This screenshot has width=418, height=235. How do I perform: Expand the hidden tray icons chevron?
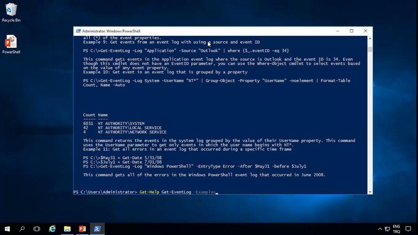[380, 229]
